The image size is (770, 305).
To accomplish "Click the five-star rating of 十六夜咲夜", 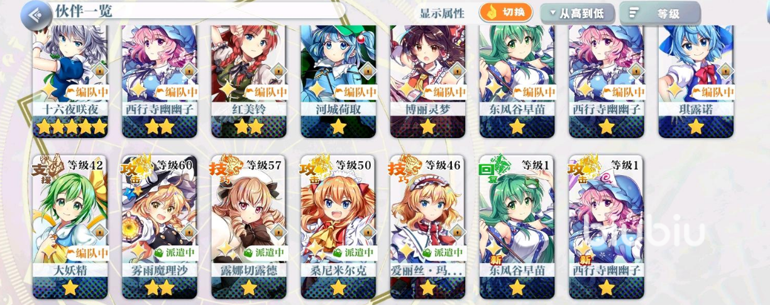I will 72,127.
